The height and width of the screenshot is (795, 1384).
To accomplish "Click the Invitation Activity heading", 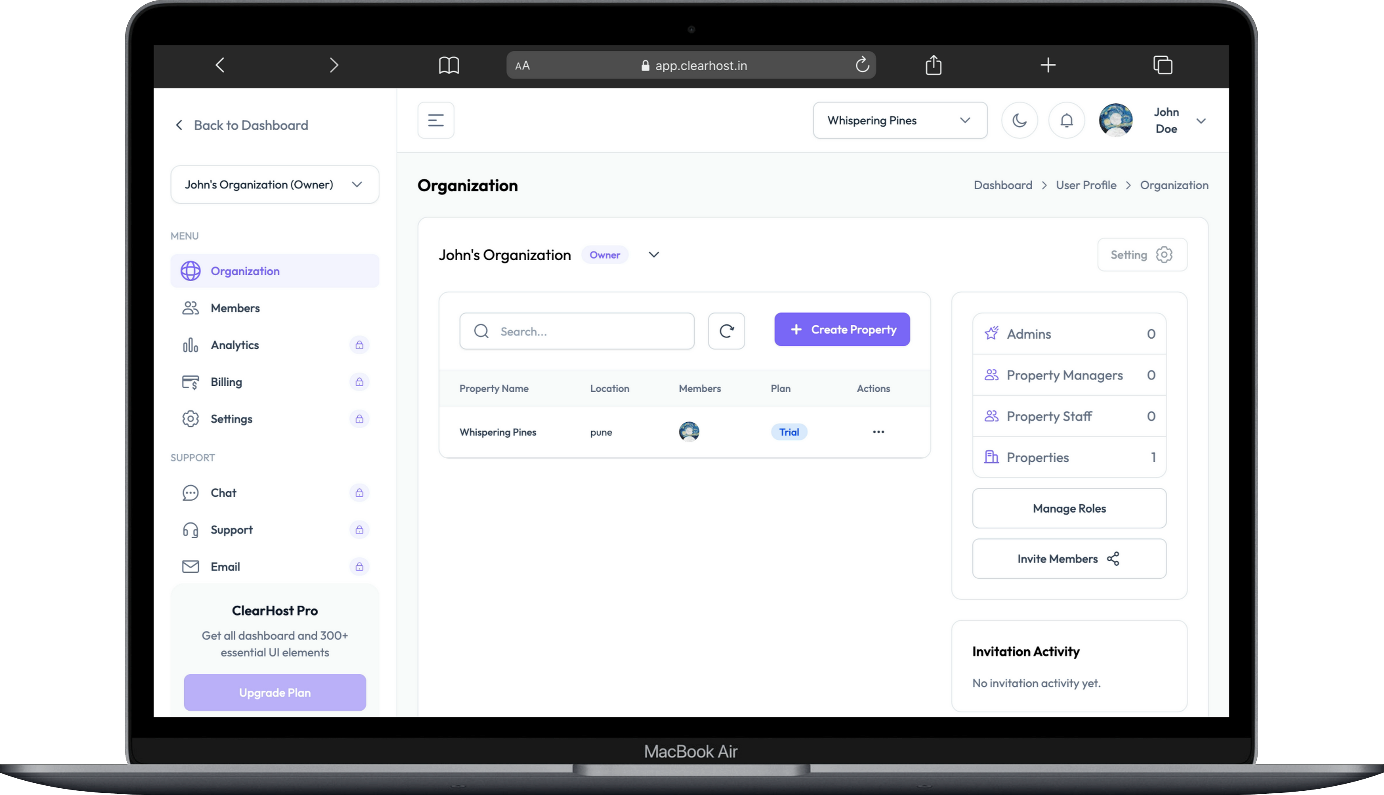I will click(1026, 651).
